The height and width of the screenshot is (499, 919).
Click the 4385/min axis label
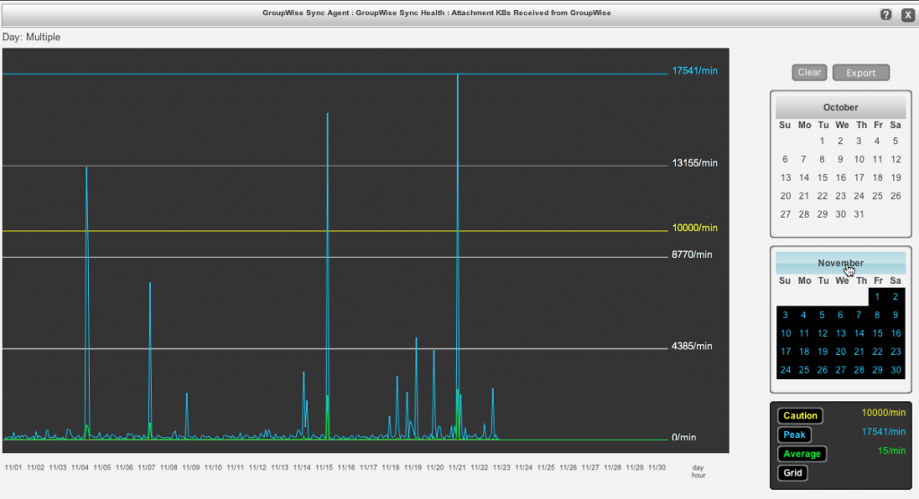(x=692, y=347)
